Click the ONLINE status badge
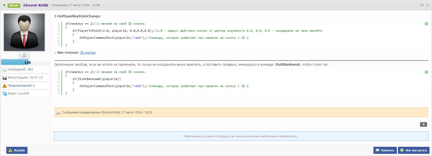Viewport: 432px width, 156px height. click(x=14, y=5)
